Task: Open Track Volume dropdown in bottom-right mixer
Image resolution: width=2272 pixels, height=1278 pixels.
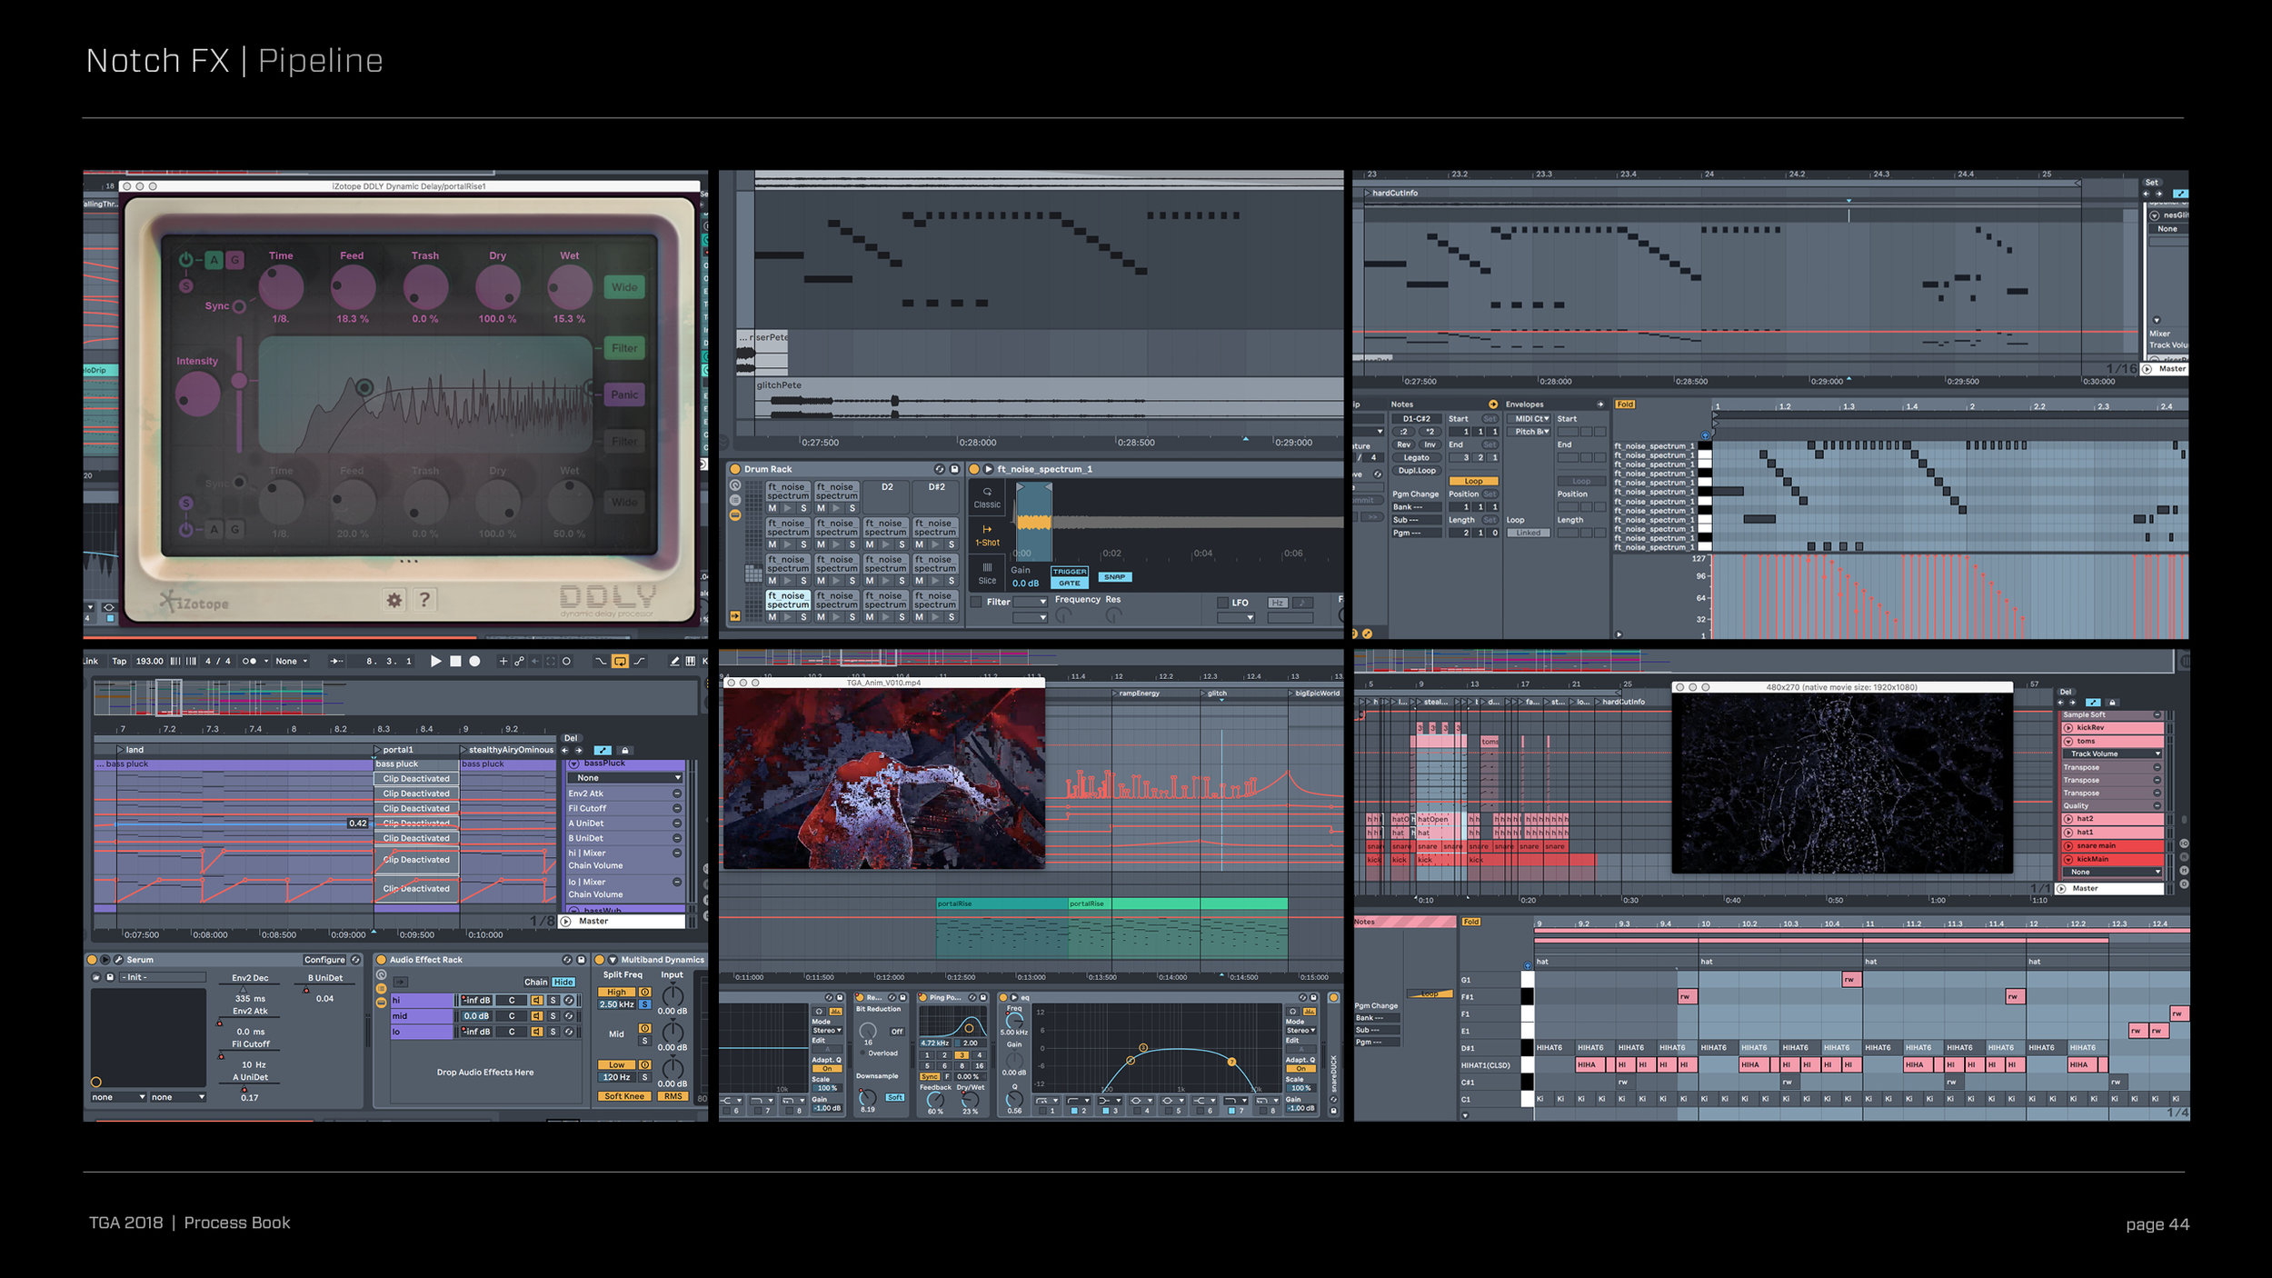Action: (2112, 754)
